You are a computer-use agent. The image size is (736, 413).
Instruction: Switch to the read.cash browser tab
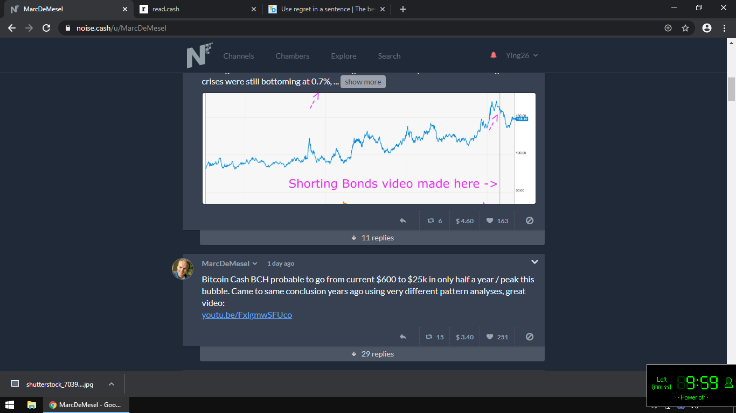198,9
